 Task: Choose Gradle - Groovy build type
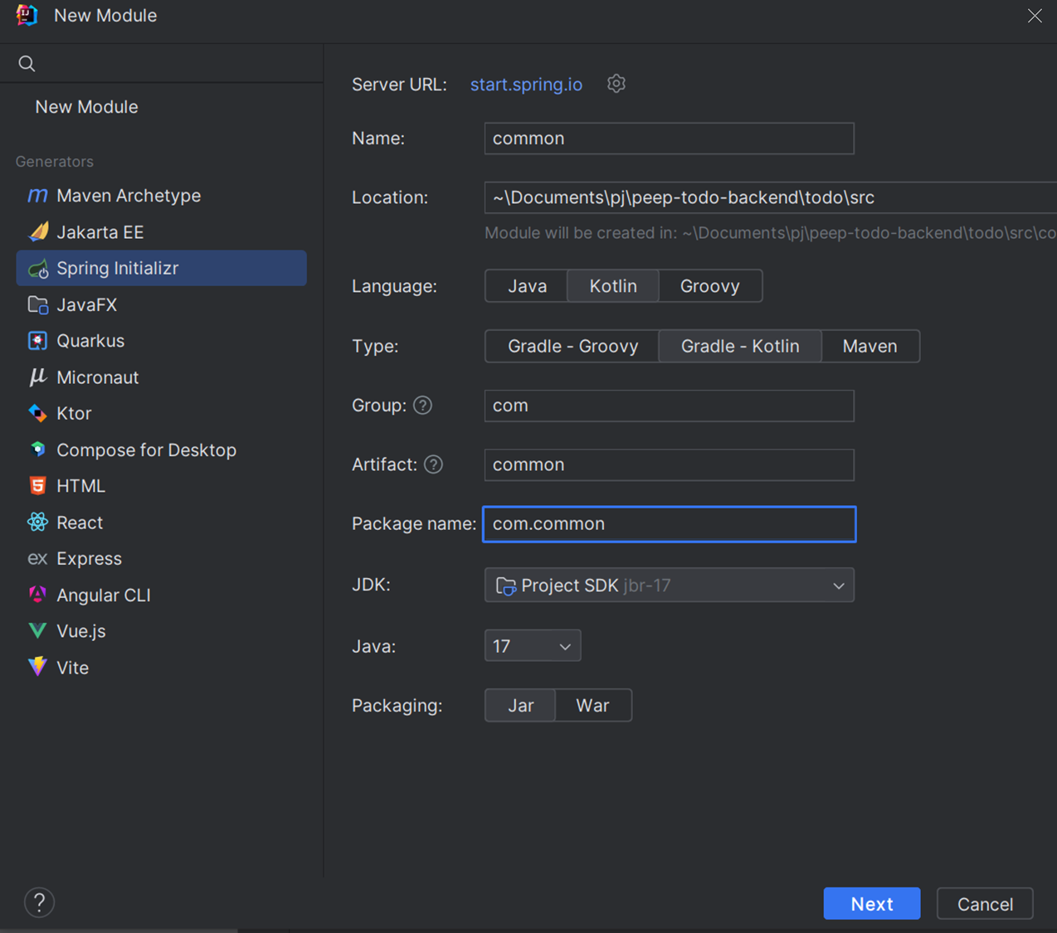click(x=572, y=346)
